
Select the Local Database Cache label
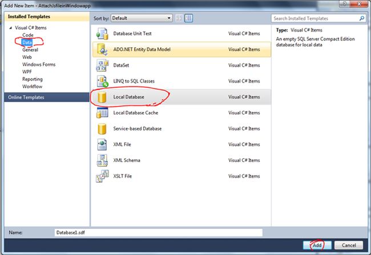pos(136,113)
